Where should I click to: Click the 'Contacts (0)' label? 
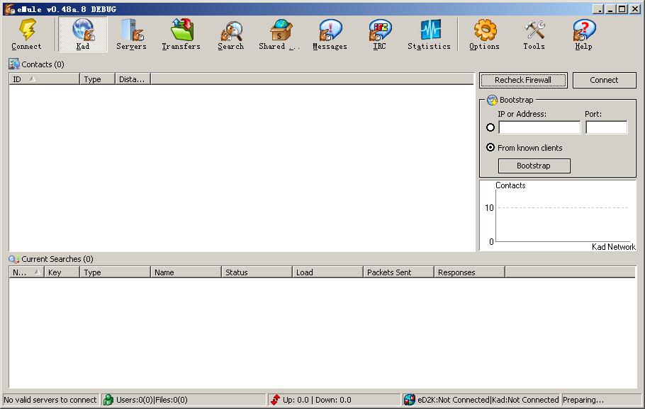coord(43,64)
